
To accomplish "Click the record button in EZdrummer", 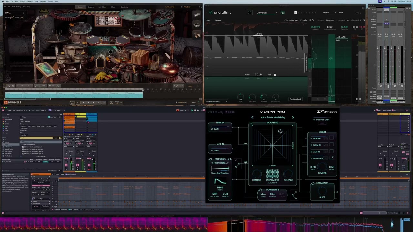I will tap(94, 102).
